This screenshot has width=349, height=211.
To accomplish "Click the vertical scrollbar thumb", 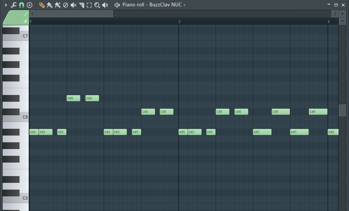I will coord(342,110).
